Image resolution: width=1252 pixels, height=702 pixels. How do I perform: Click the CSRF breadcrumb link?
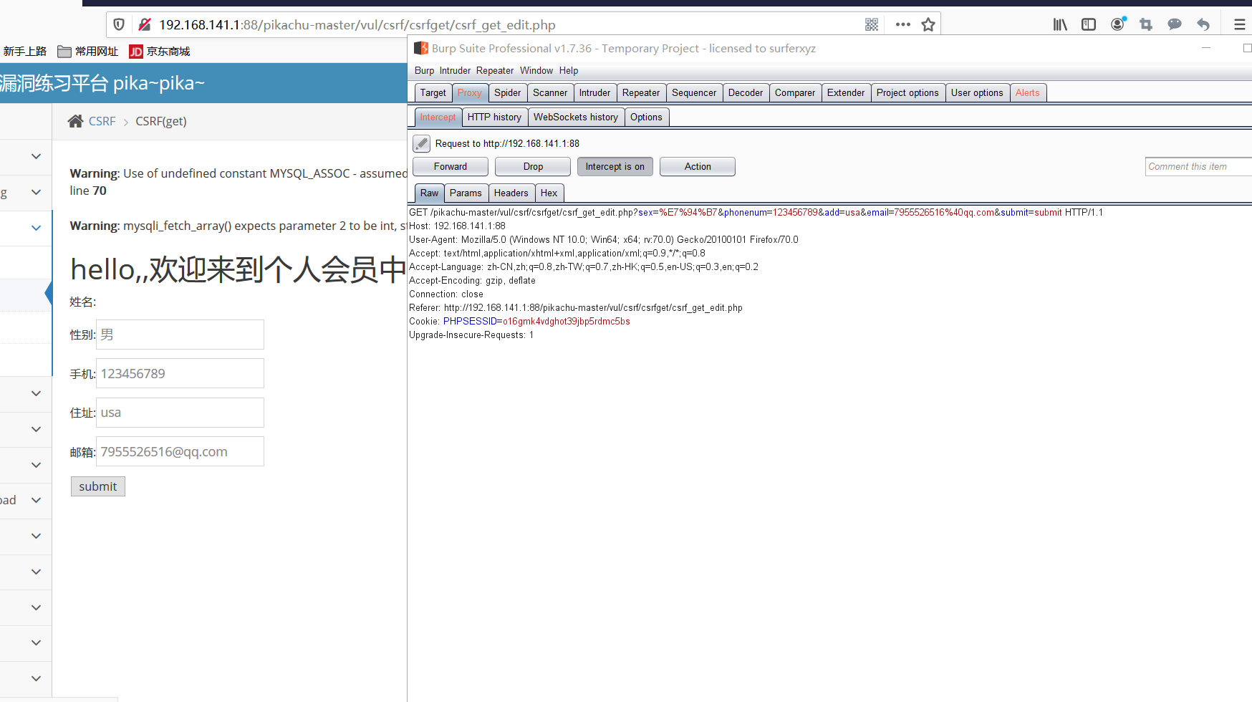tap(102, 121)
